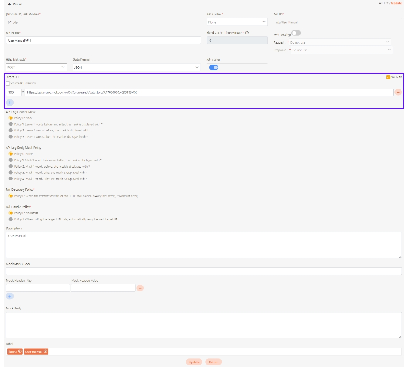
Task: Go to API List breadcrumb
Action: [384, 3]
